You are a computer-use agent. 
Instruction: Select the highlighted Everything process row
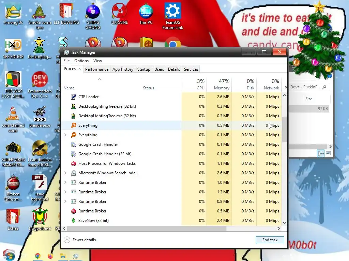[171, 125]
